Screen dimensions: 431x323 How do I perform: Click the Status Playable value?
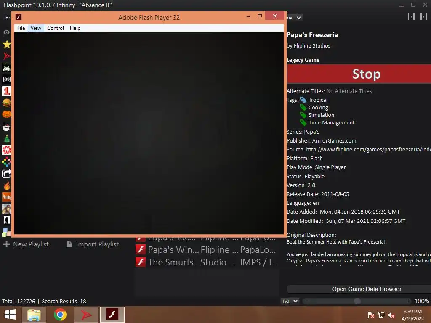point(314,176)
